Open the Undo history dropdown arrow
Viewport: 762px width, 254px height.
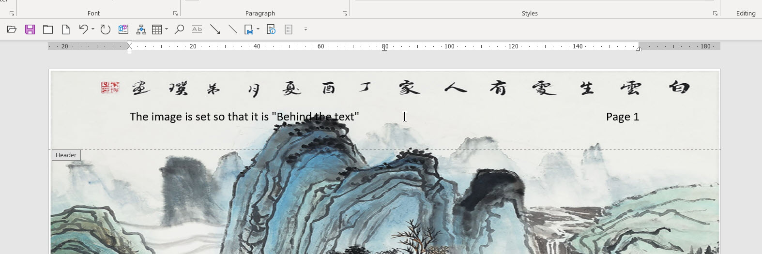point(93,30)
